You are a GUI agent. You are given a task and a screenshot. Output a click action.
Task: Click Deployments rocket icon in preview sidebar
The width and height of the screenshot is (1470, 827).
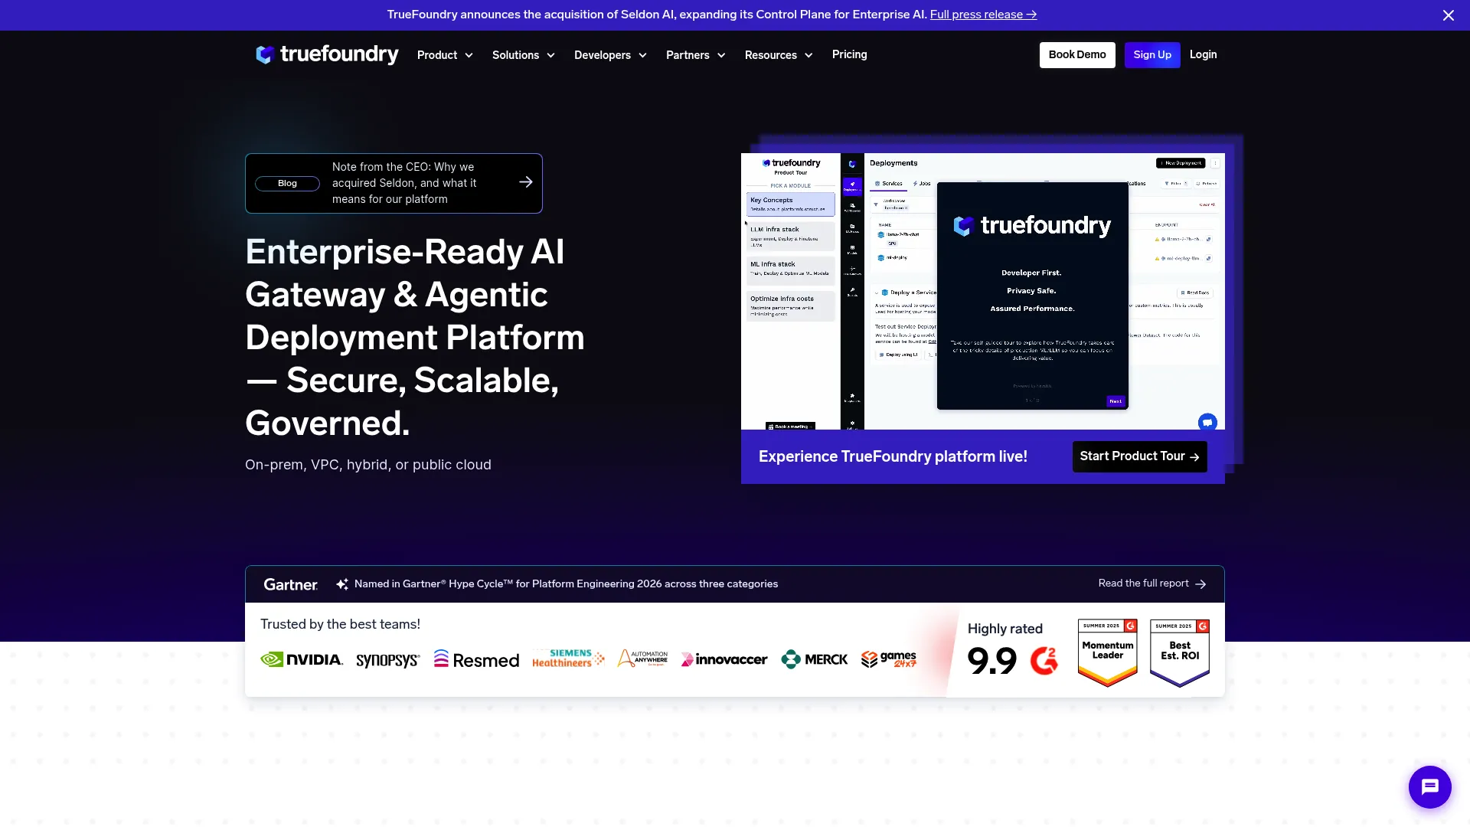(x=851, y=185)
